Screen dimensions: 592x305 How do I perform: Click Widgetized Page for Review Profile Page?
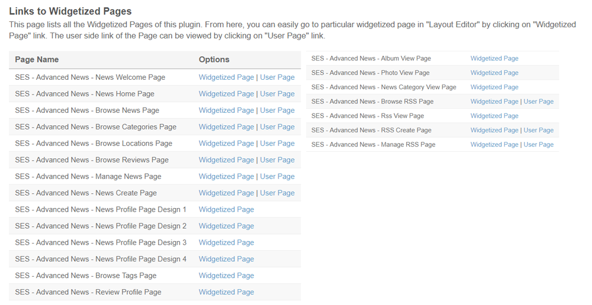coord(226,293)
